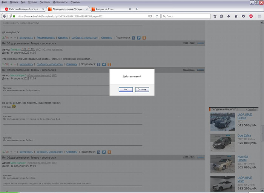Bookmark this page with the star icon
The image size is (264, 193).
click(x=215, y=16)
